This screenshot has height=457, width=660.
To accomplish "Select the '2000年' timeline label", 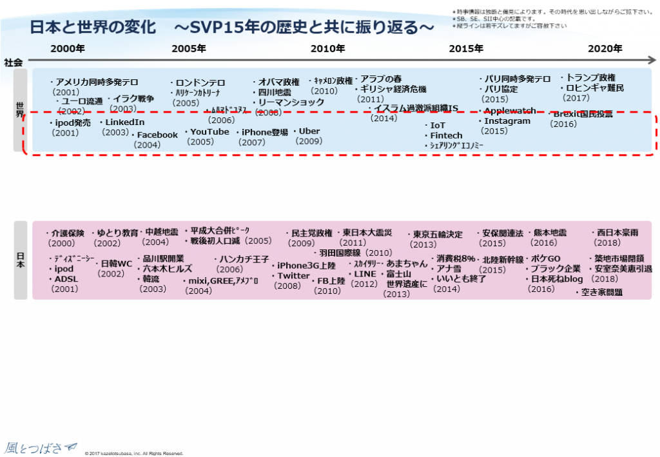I will 68,49.
